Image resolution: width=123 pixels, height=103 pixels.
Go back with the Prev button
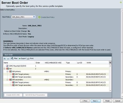click(x=85, y=101)
